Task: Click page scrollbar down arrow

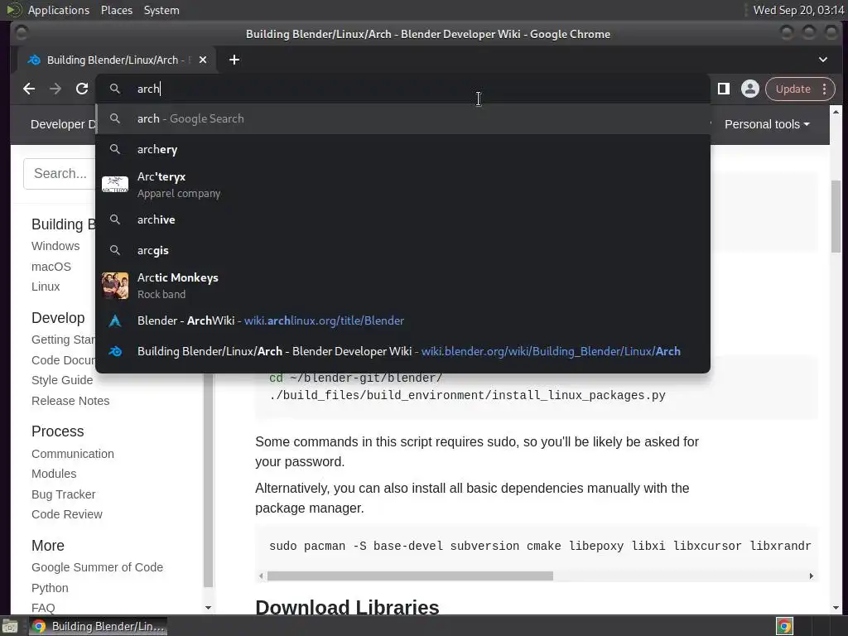Action: pyautogui.click(x=836, y=608)
